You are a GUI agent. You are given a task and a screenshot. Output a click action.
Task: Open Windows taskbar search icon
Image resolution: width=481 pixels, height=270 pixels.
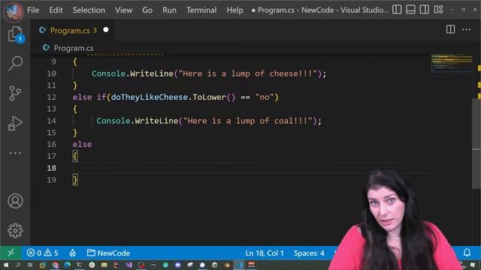click(x=18, y=265)
